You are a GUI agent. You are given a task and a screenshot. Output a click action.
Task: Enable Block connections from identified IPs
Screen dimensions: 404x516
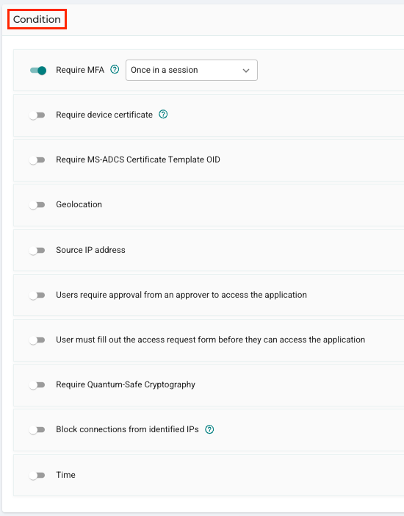(x=37, y=430)
